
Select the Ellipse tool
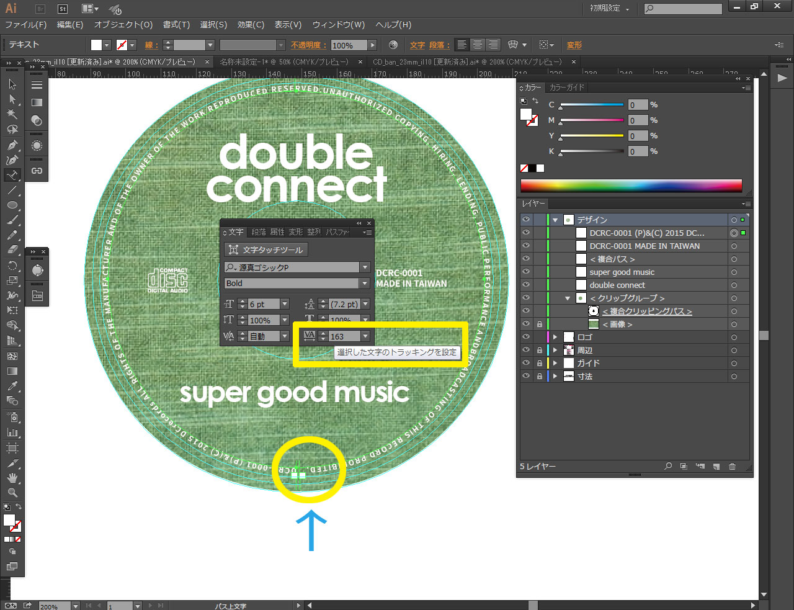pyautogui.click(x=12, y=205)
